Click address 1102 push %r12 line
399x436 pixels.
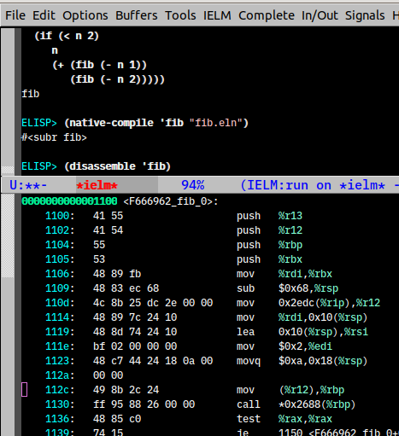coord(173,230)
